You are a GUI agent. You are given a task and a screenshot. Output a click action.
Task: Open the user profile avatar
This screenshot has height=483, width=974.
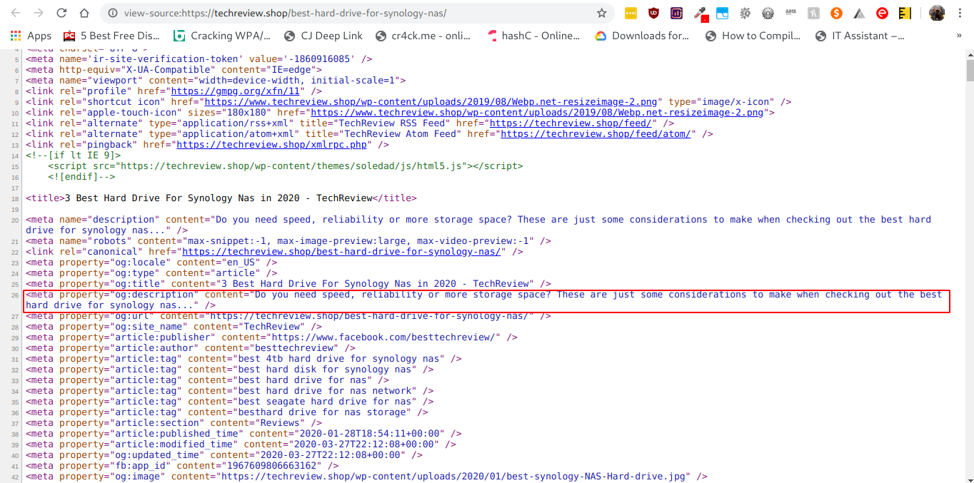[x=936, y=13]
